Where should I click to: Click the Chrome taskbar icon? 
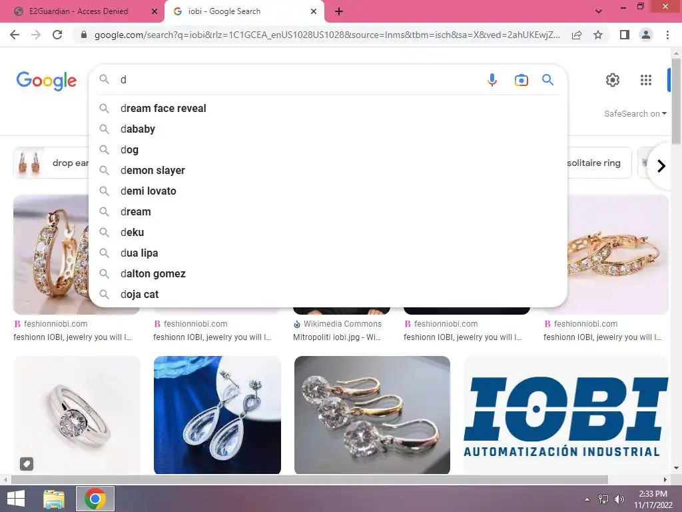[95, 499]
